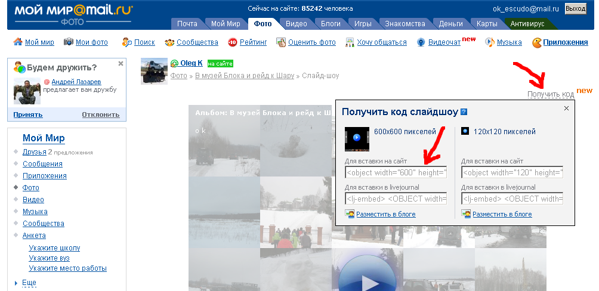Click the Видеочат webcam icon
The height and width of the screenshot is (291, 599).
(x=421, y=42)
